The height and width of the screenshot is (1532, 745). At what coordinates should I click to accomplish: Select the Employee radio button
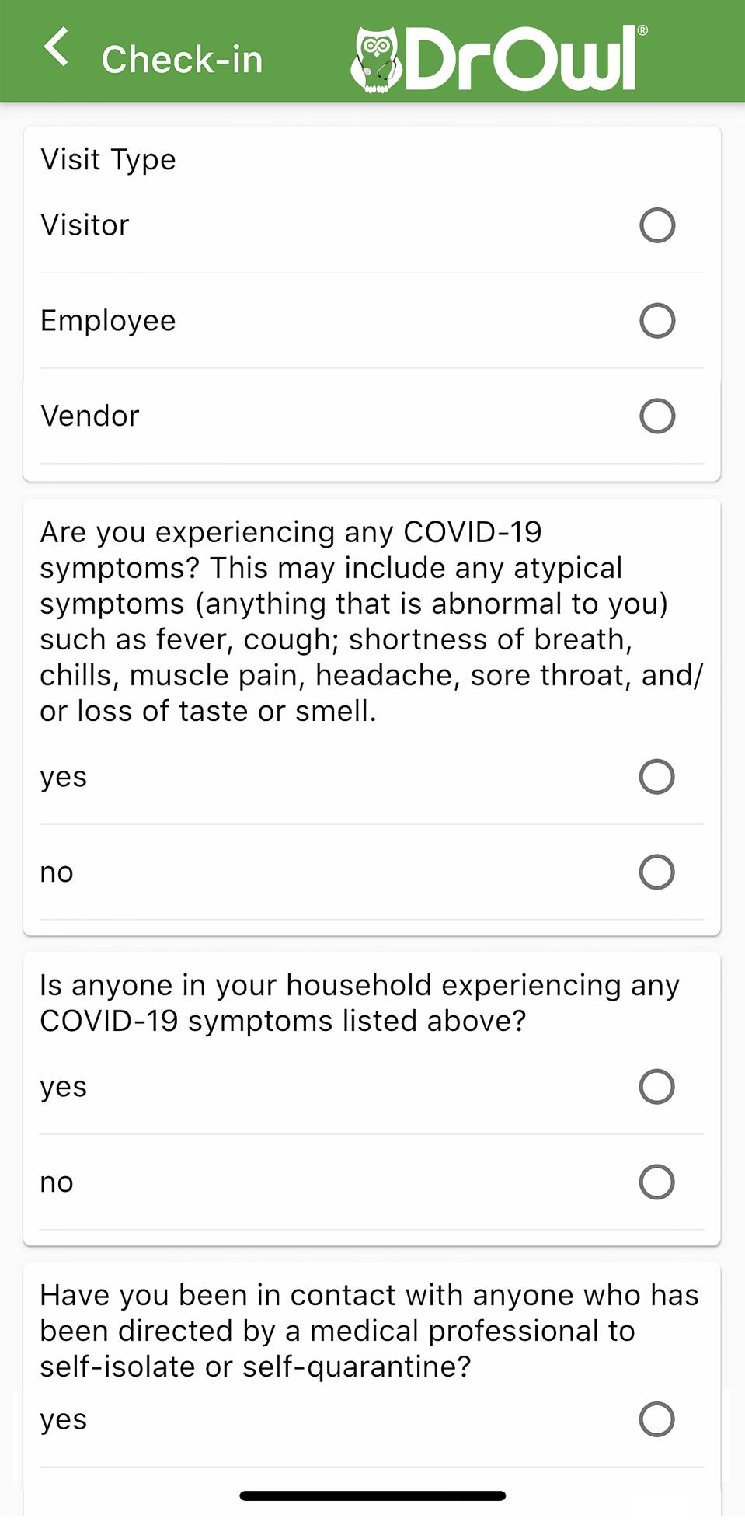click(x=657, y=321)
